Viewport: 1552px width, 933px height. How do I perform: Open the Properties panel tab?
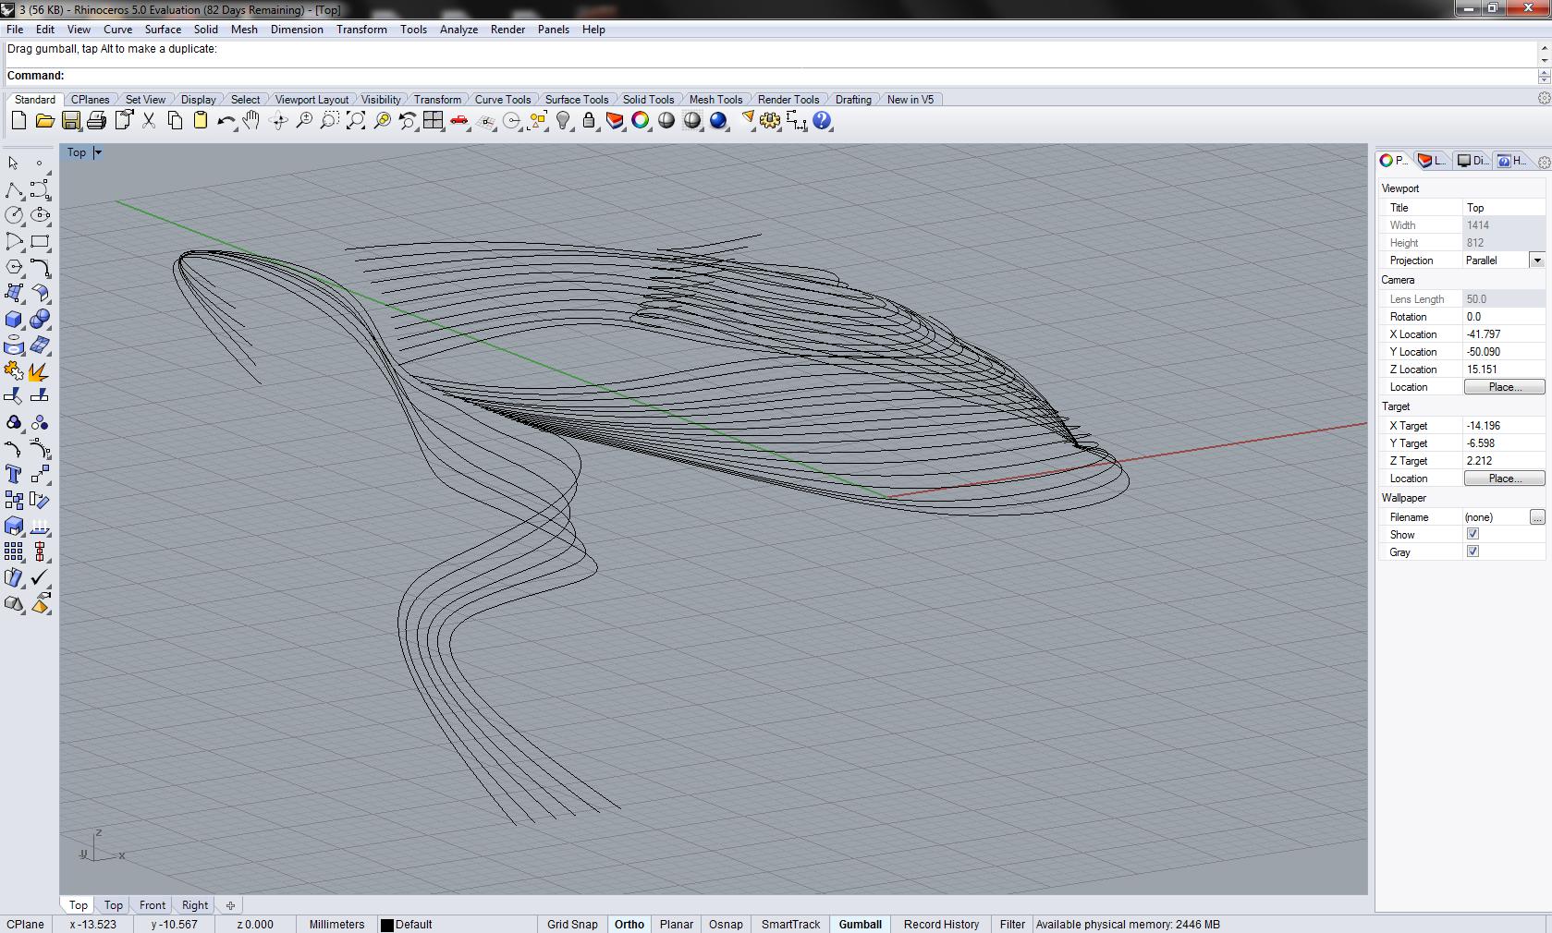point(1394,161)
